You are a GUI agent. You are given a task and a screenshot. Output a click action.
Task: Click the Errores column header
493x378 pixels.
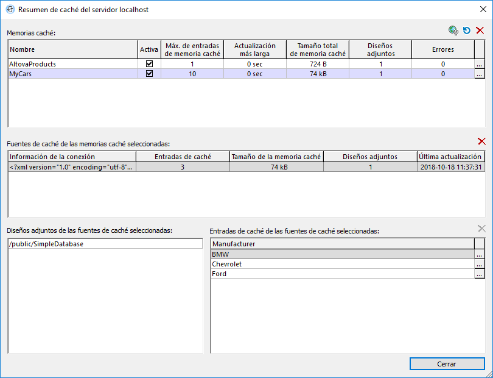point(442,50)
